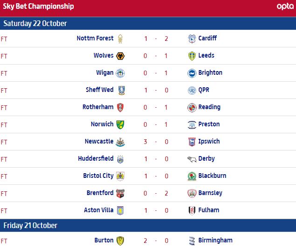
Task: Click the Rotherham home score
Action: click(145, 107)
